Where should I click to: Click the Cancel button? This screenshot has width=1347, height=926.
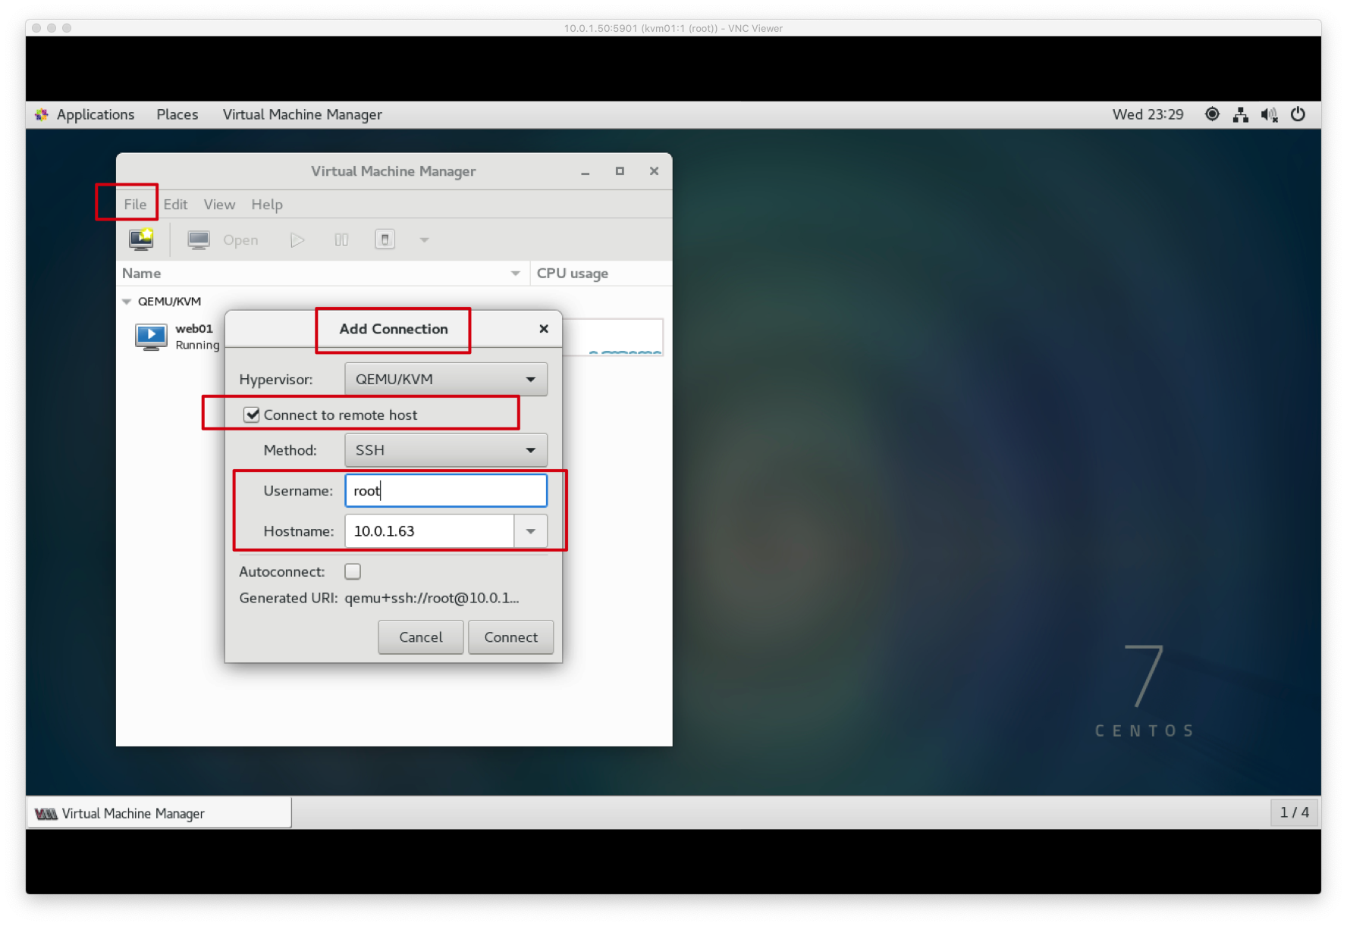(421, 637)
